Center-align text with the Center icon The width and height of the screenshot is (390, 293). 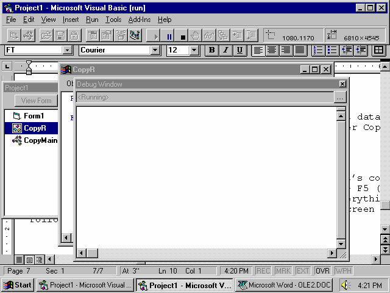[x=272, y=50]
